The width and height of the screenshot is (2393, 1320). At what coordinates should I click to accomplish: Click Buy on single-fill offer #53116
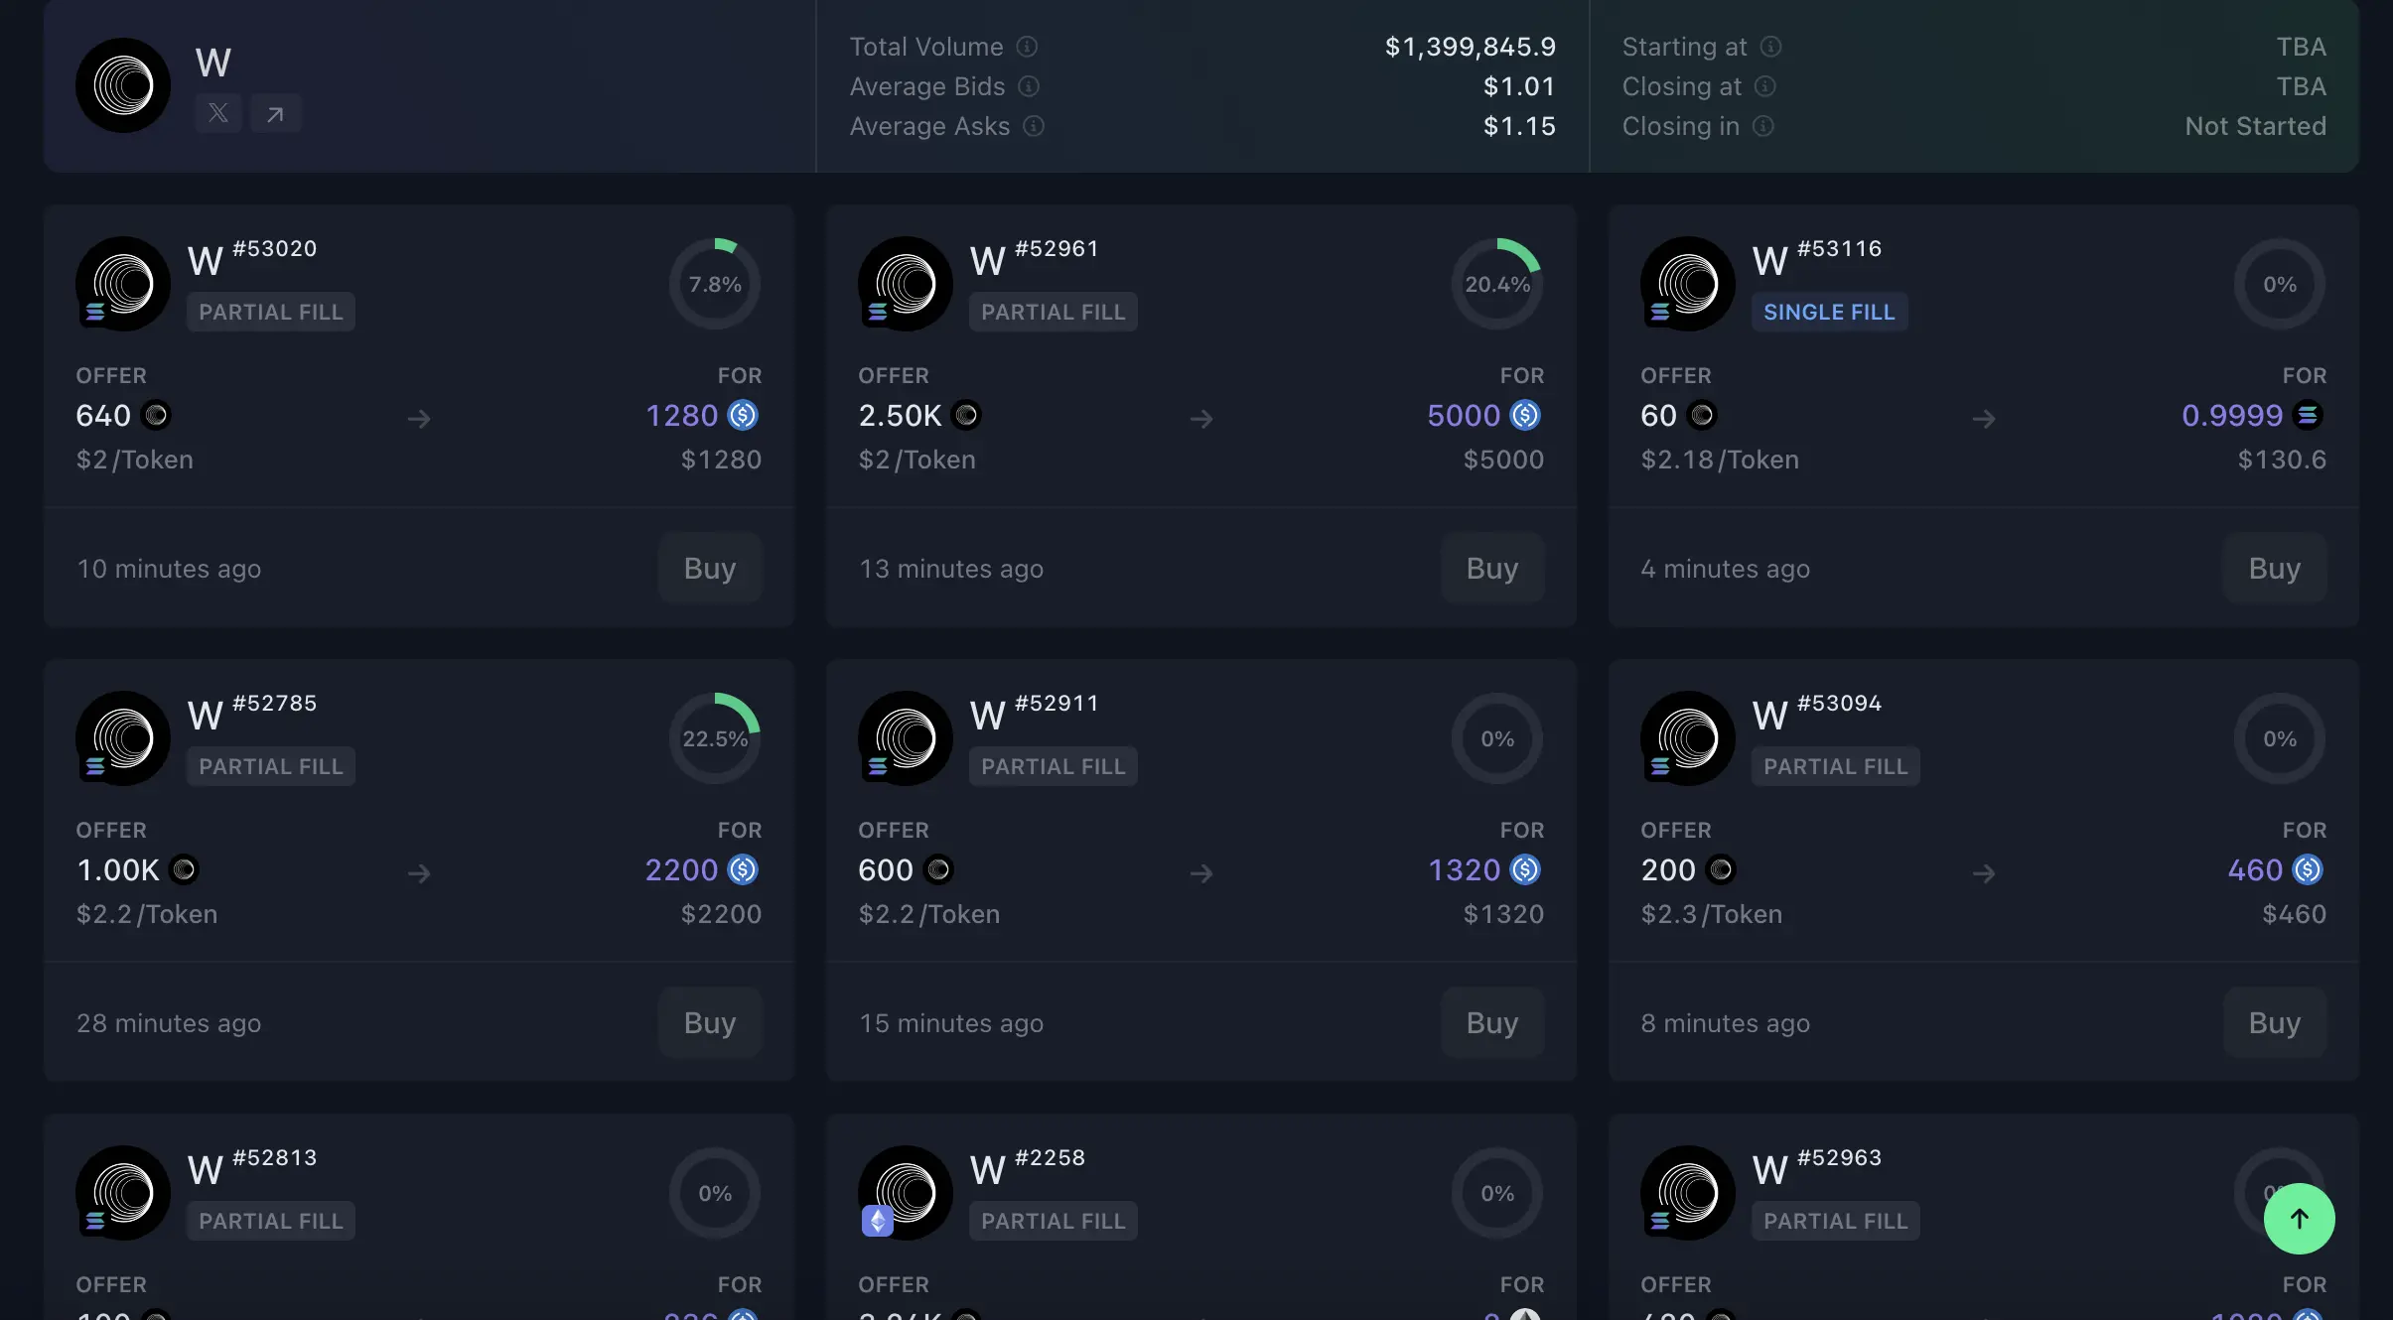click(2274, 568)
